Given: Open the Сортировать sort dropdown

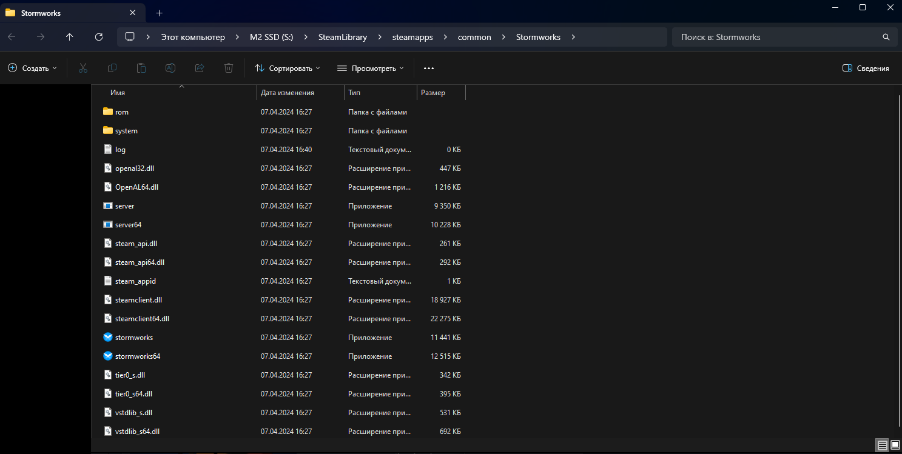Looking at the screenshot, I should (288, 68).
